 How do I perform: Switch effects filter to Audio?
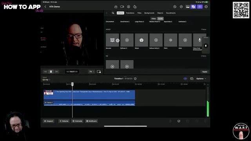[160, 19]
